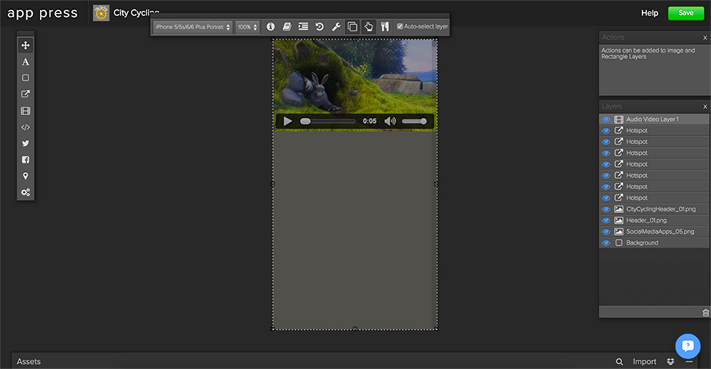Click the City Cycling app badge icon
Screen dimensions: 711x369
coord(101,13)
